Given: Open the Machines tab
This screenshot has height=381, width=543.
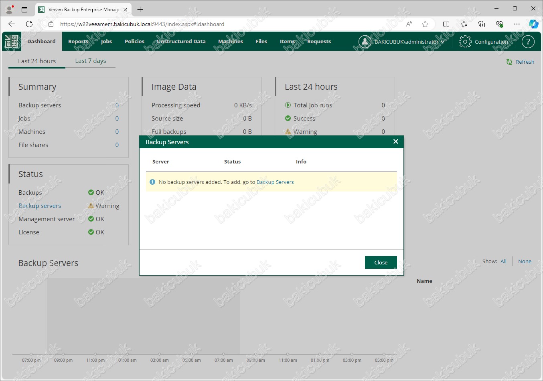Looking at the screenshot, I should click(231, 41).
